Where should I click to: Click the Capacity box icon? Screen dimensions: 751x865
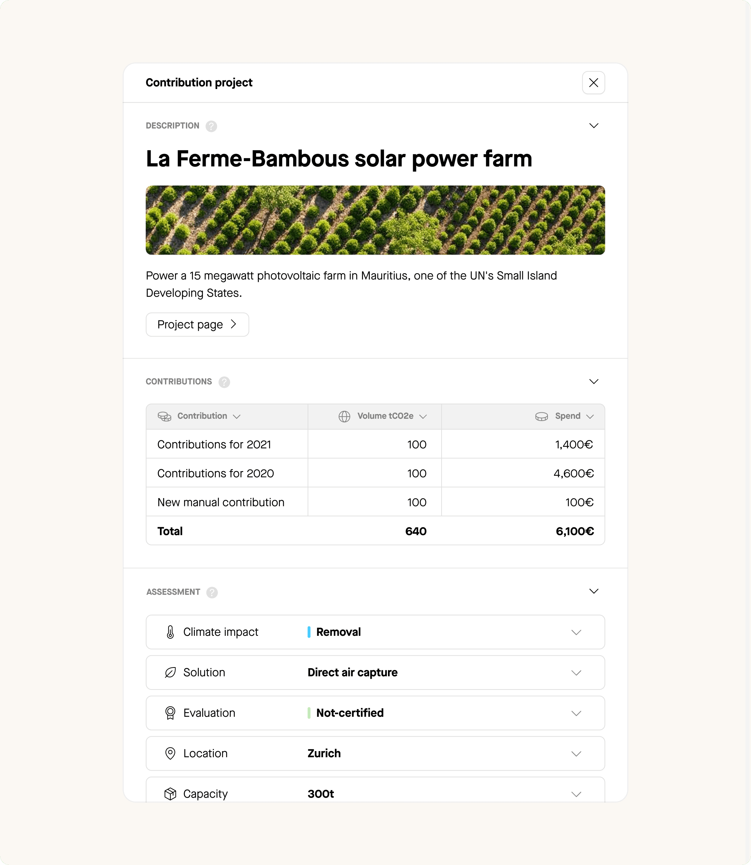pyautogui.click(x=170, y=794)
